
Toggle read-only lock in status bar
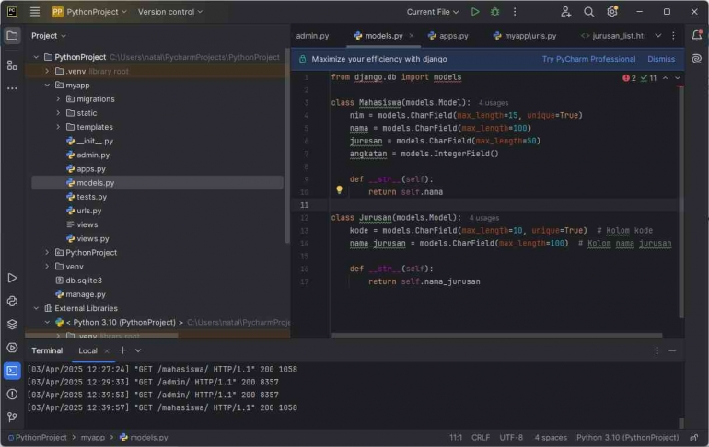pyautogui.click(x=694, y=438)
